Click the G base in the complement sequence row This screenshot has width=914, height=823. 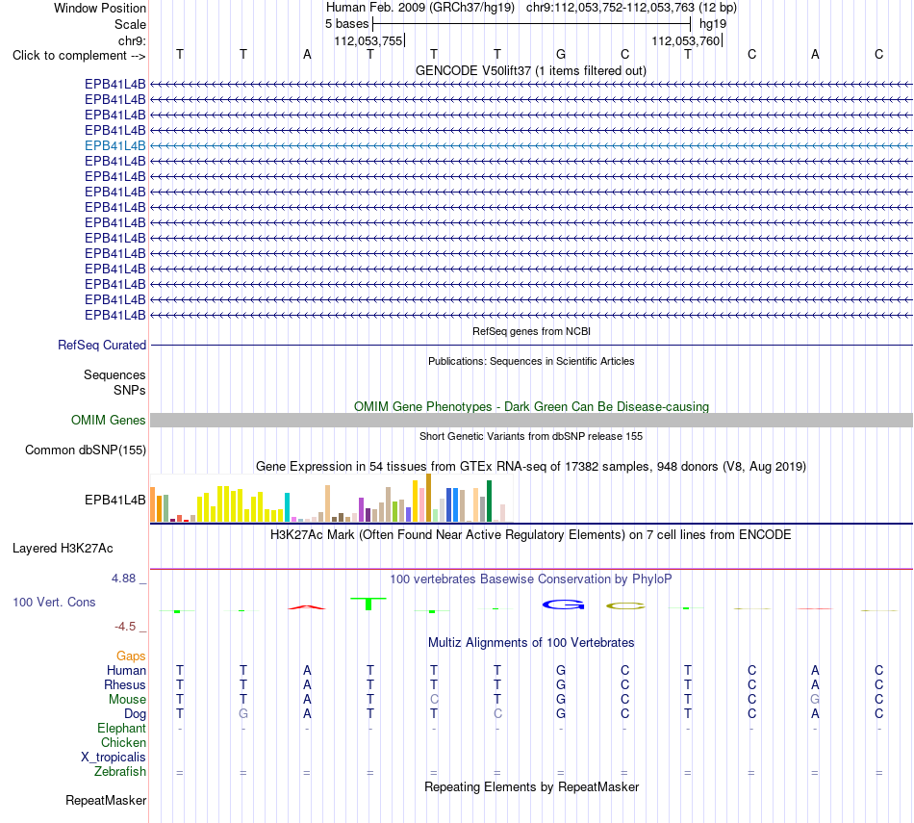[561, 54]
